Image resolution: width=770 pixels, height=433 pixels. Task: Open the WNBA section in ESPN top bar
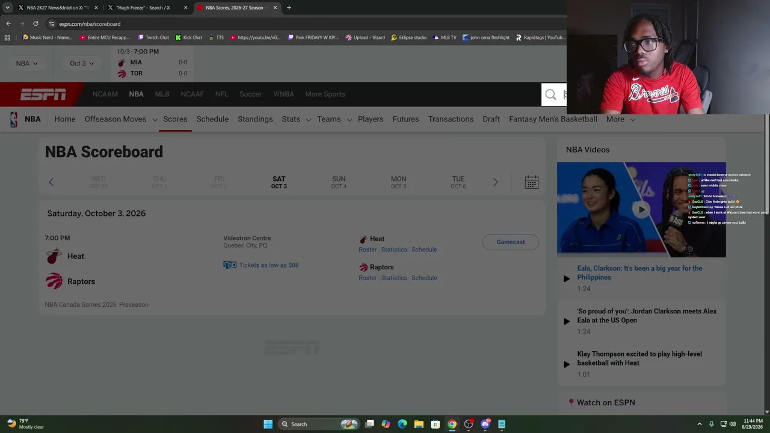point(283,94)
